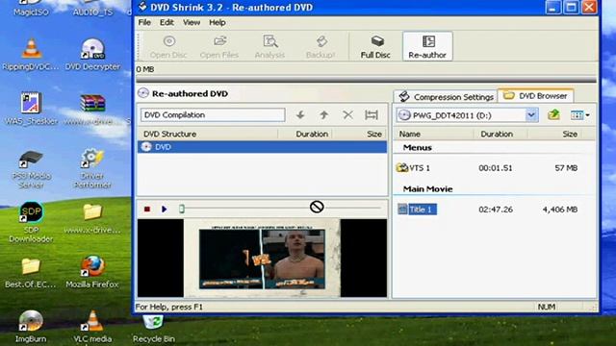Viewport: 616px width, 346px height.
Task: Stop preview playback
Action: pyautogui.click(x=147, y=210)
